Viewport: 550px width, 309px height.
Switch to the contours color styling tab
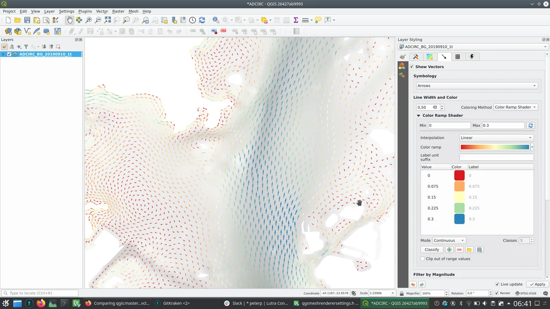tap(429, 57)
